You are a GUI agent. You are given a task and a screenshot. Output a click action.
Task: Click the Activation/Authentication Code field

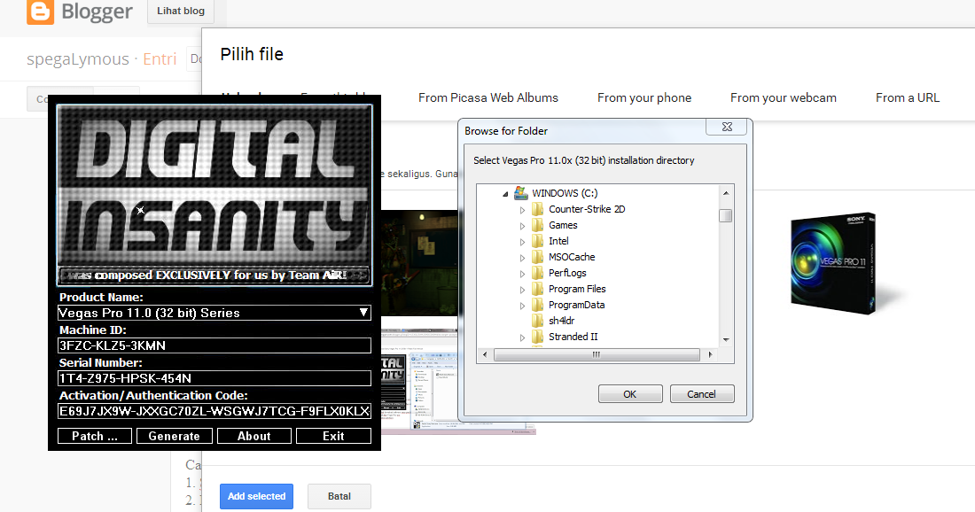point(214,411)
